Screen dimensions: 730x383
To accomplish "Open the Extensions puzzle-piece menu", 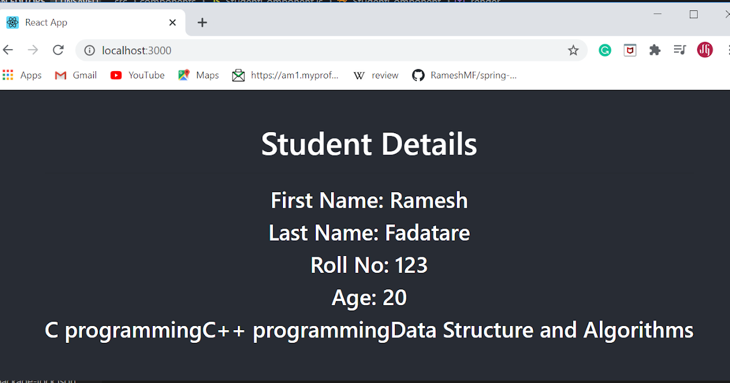I will point(655,50).
